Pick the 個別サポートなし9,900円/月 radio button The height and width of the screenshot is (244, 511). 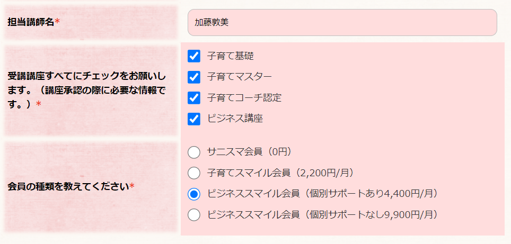click(194, 215)
